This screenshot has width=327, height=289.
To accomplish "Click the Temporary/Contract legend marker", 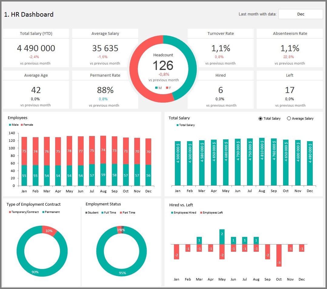I will [10, 212].
